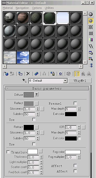Click Reflect Subdivs spinner arrows
Image resolution: width=96 pixels, height=178 pixels.
38,114
